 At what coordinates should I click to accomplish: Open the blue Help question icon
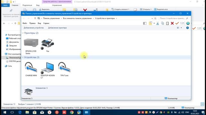pyautogui.click(x=187, y=28)
